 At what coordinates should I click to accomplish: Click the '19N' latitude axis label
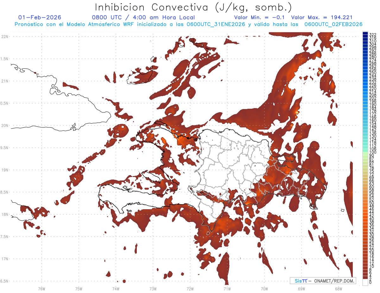pyautogui.click(x=4, y=170)
